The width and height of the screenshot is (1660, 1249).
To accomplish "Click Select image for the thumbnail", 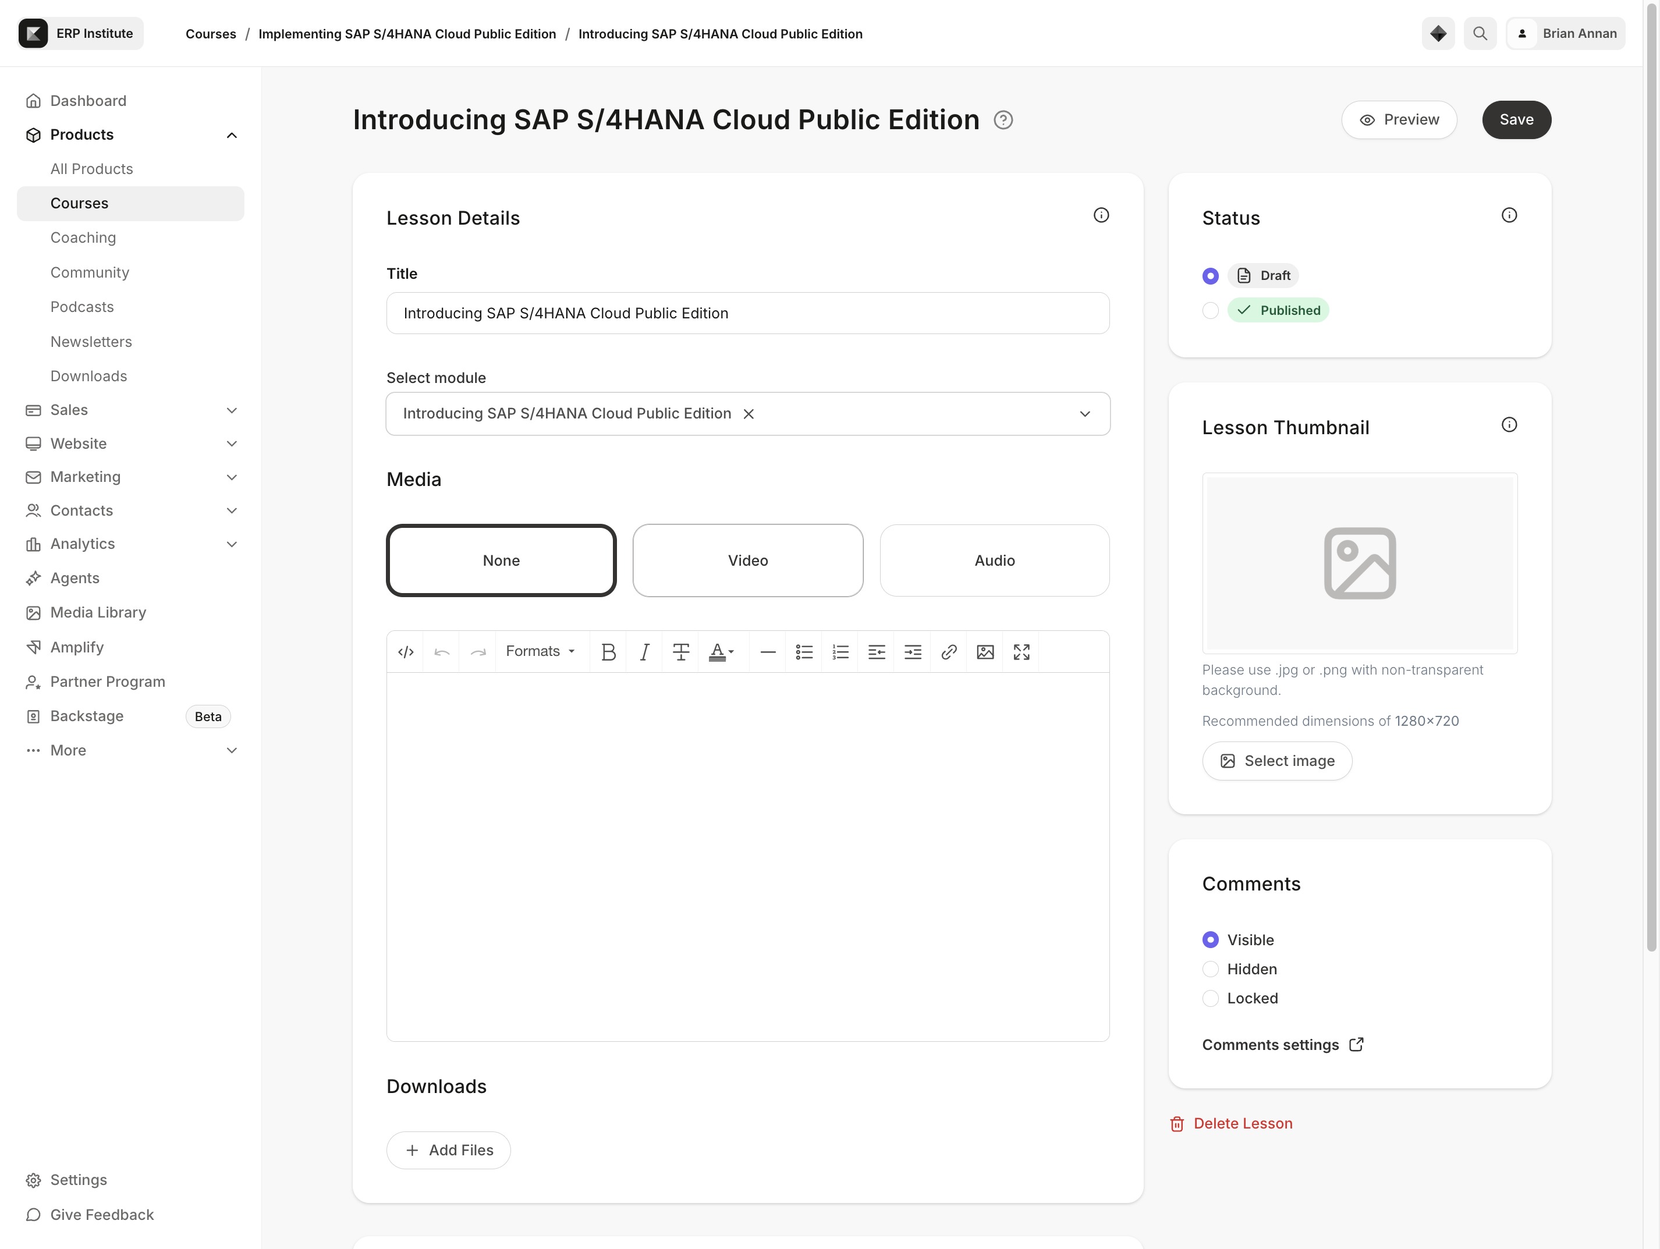I will click(x=1277, y=761).
